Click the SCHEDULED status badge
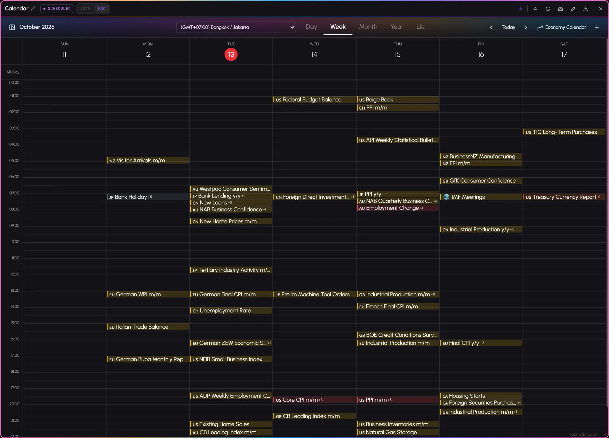 [x=57, y=9]
